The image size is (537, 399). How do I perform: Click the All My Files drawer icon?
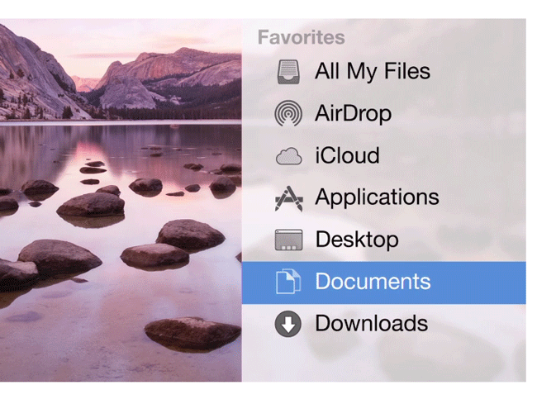[x=288, y=72]
